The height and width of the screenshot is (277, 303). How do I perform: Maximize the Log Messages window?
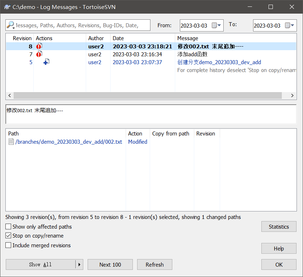tap(271, 7)
